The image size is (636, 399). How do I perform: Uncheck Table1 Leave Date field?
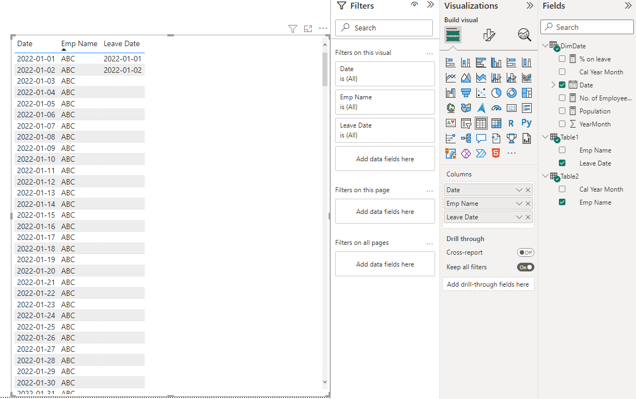[x=562, y=163]
